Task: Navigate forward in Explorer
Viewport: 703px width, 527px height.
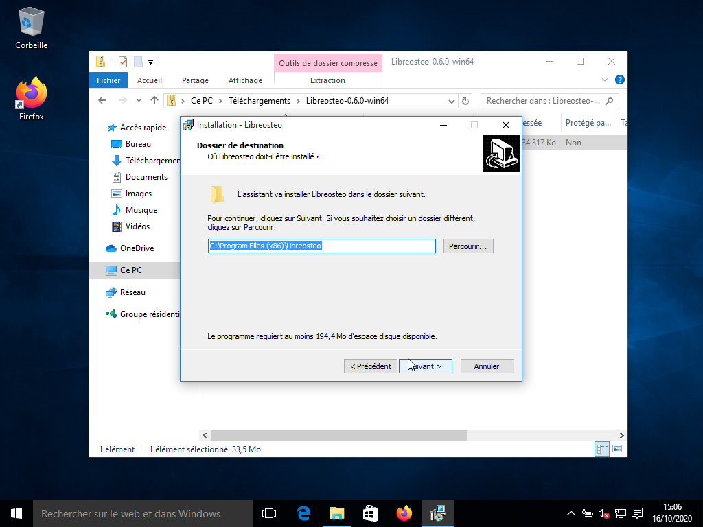Action: click(x=122, y=101)
